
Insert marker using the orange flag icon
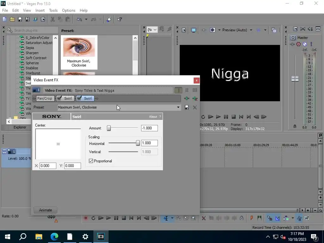252,218
